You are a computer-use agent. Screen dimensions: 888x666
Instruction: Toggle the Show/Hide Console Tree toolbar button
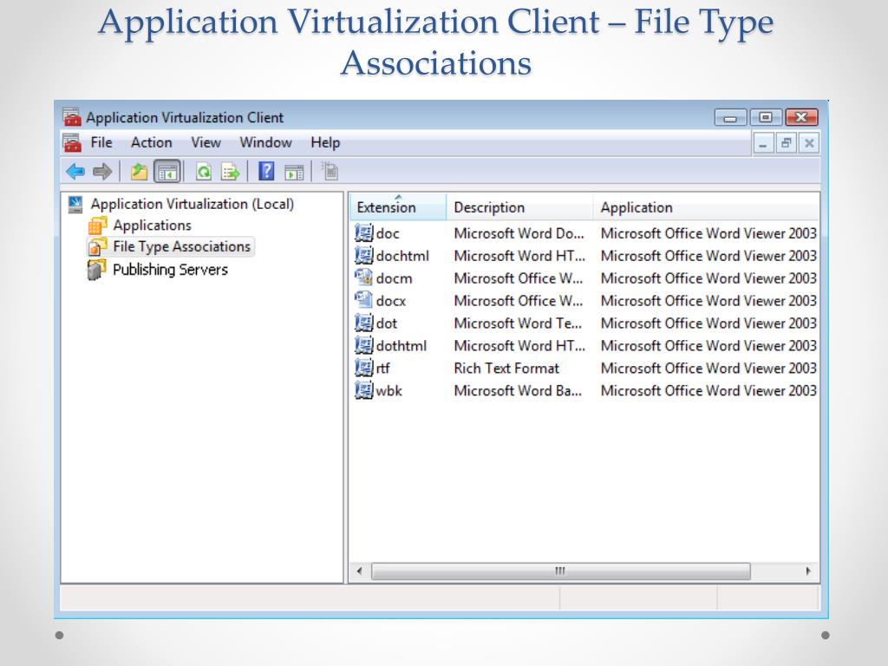coord(167,171)
